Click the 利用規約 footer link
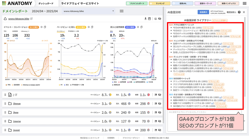 click(x=111, y=138)
